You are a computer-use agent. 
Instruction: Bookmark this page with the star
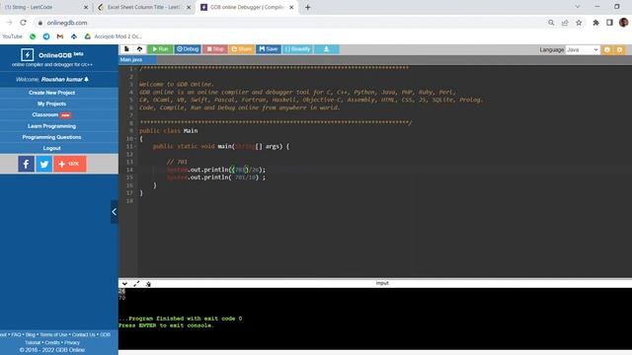579,23
